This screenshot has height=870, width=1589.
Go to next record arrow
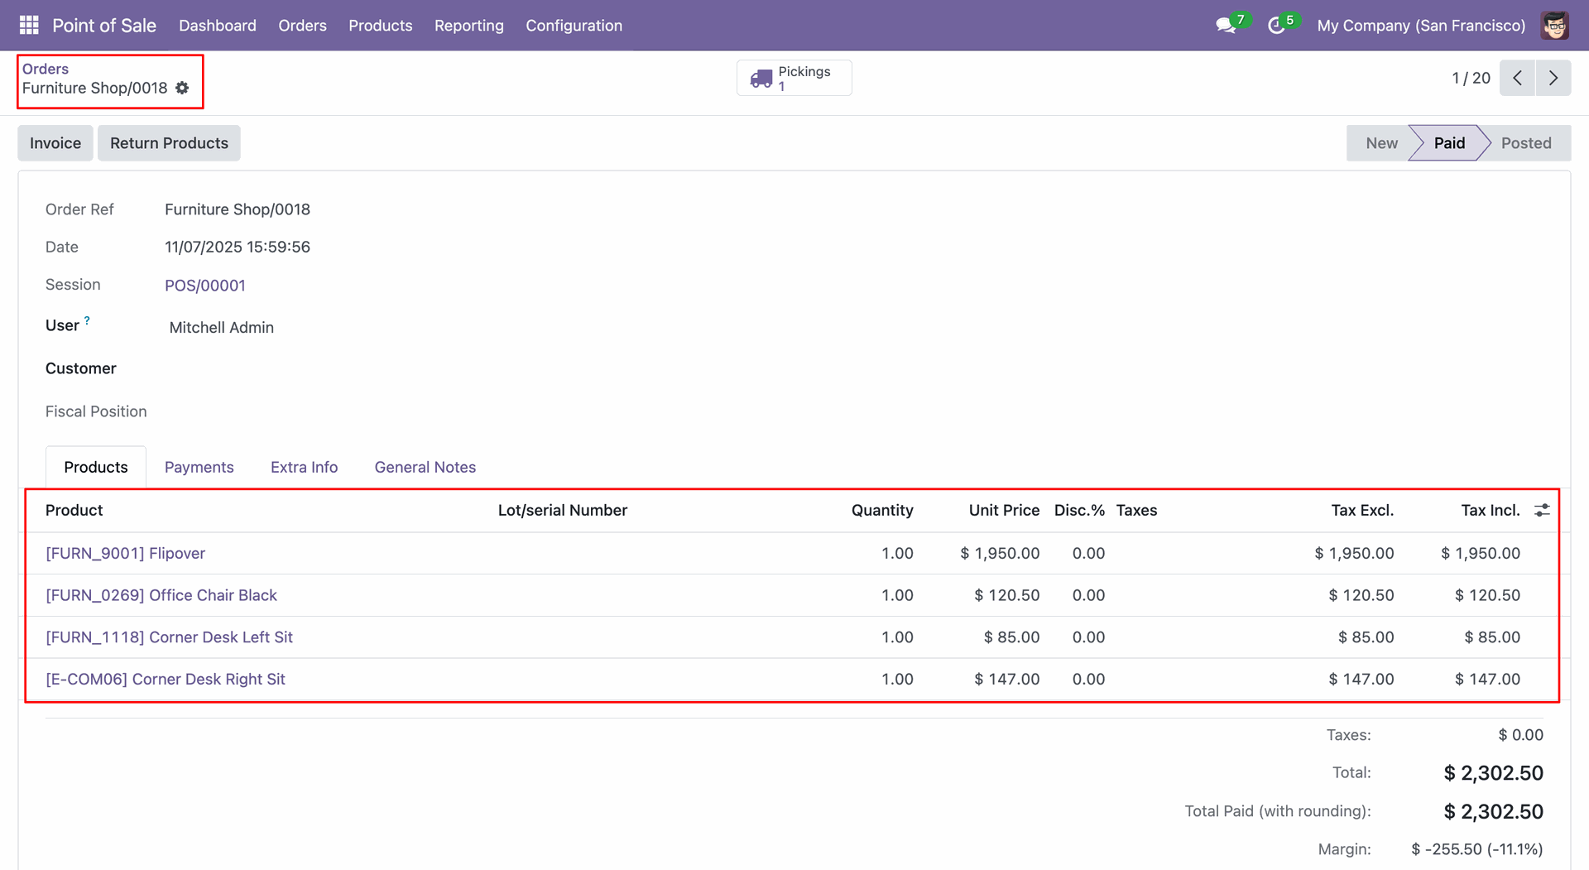(1553, 78)
